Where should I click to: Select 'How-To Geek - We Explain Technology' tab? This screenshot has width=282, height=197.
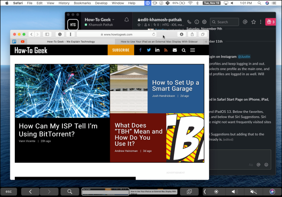pos(71,42)
